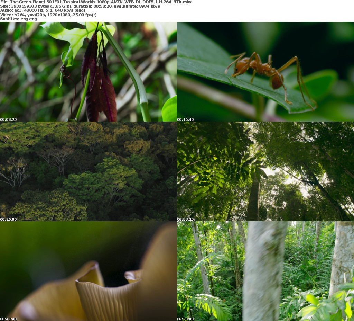Open the aerial forest canopy thumbnail
Image resolution: width=354 pixels, height=321 pixels.
(x=88, y=171)
